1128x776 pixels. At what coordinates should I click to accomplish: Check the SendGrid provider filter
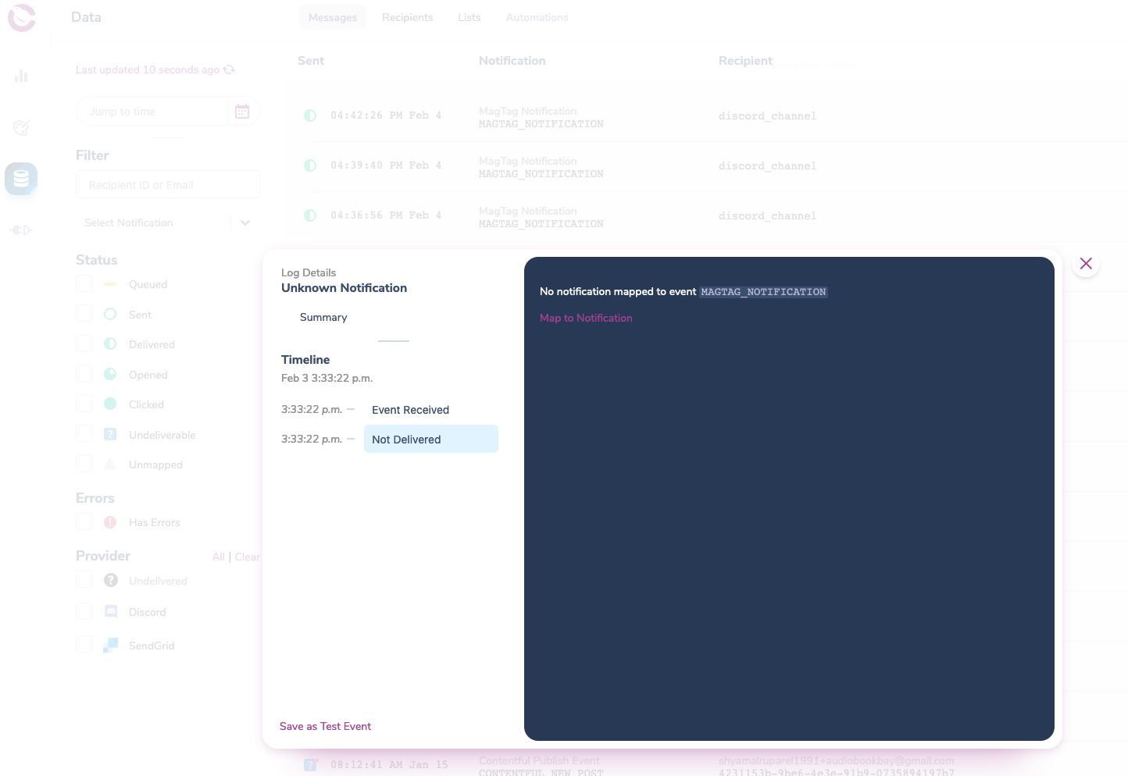[x=84, y=644]
